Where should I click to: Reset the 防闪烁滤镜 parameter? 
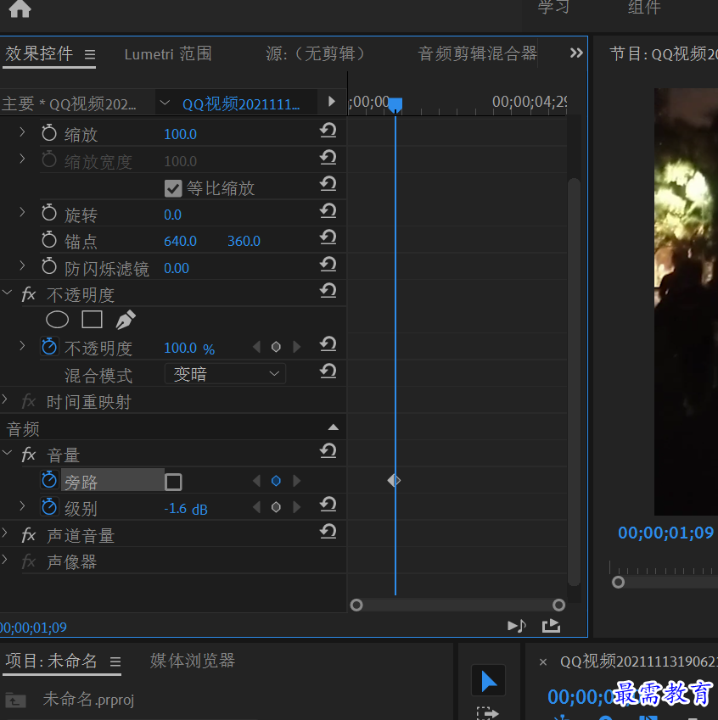pyautogui.click(x=328, y=264)
